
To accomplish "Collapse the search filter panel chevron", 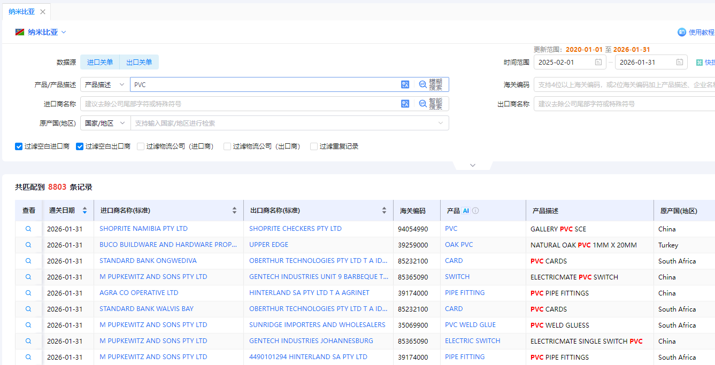I will tap(472, 165).
